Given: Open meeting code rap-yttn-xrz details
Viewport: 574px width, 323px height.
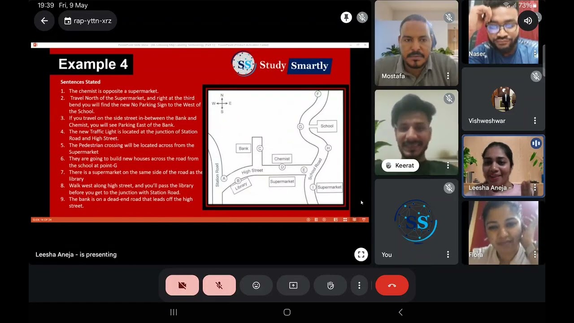Looking at the screenshot, I should click(88, 21).
